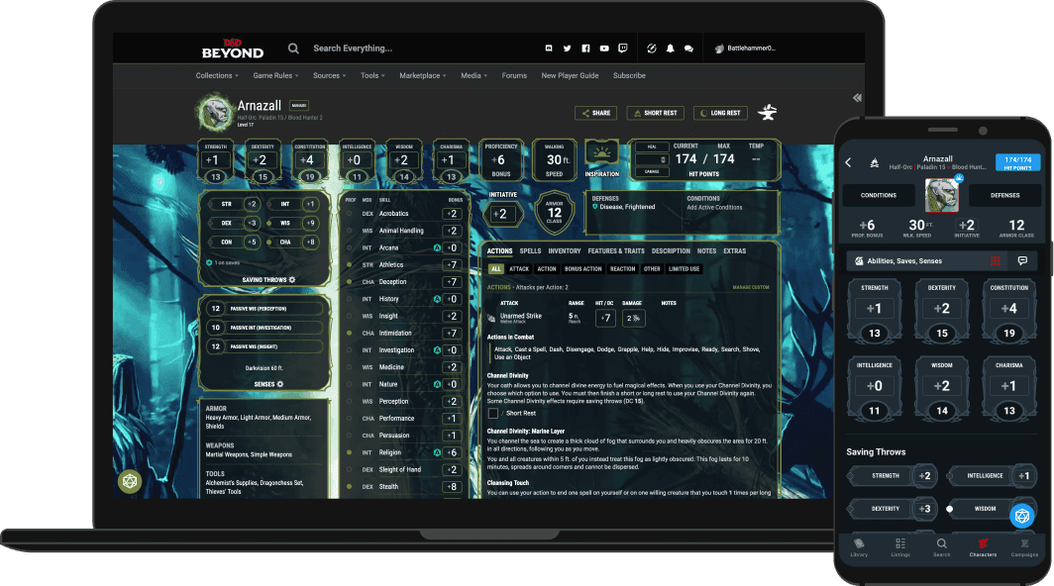Open the Marketplace dropdown menu

[x=420, y=75]
